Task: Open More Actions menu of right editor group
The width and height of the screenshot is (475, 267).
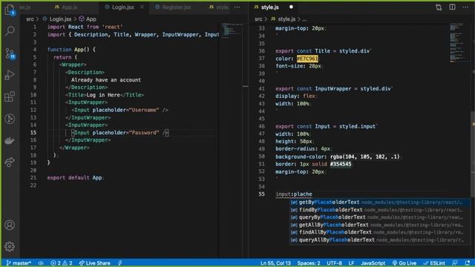Action: pos(465,7)
